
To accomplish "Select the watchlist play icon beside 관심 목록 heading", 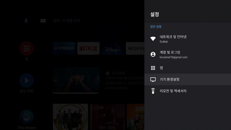I will [x=107, y=73].
